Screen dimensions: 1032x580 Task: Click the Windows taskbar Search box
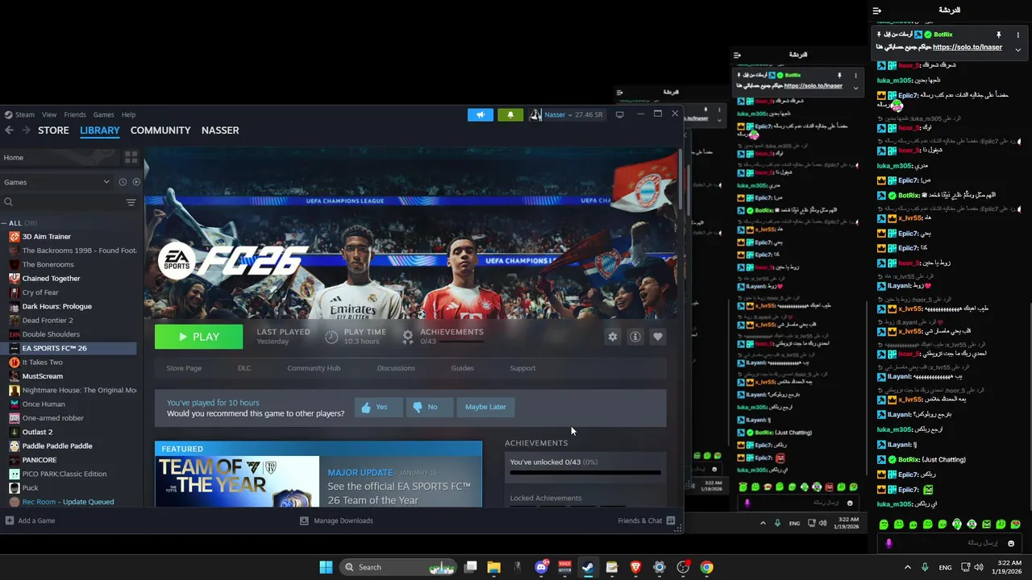coord(398,567)
